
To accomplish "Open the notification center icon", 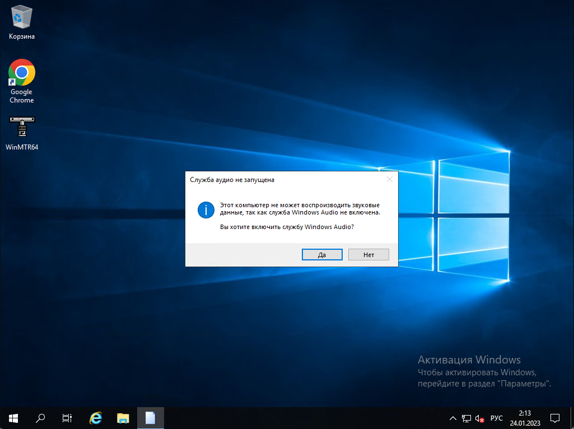I will coord(555,418).
